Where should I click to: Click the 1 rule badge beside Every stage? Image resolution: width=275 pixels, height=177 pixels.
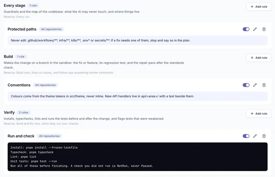coord(33,5)
